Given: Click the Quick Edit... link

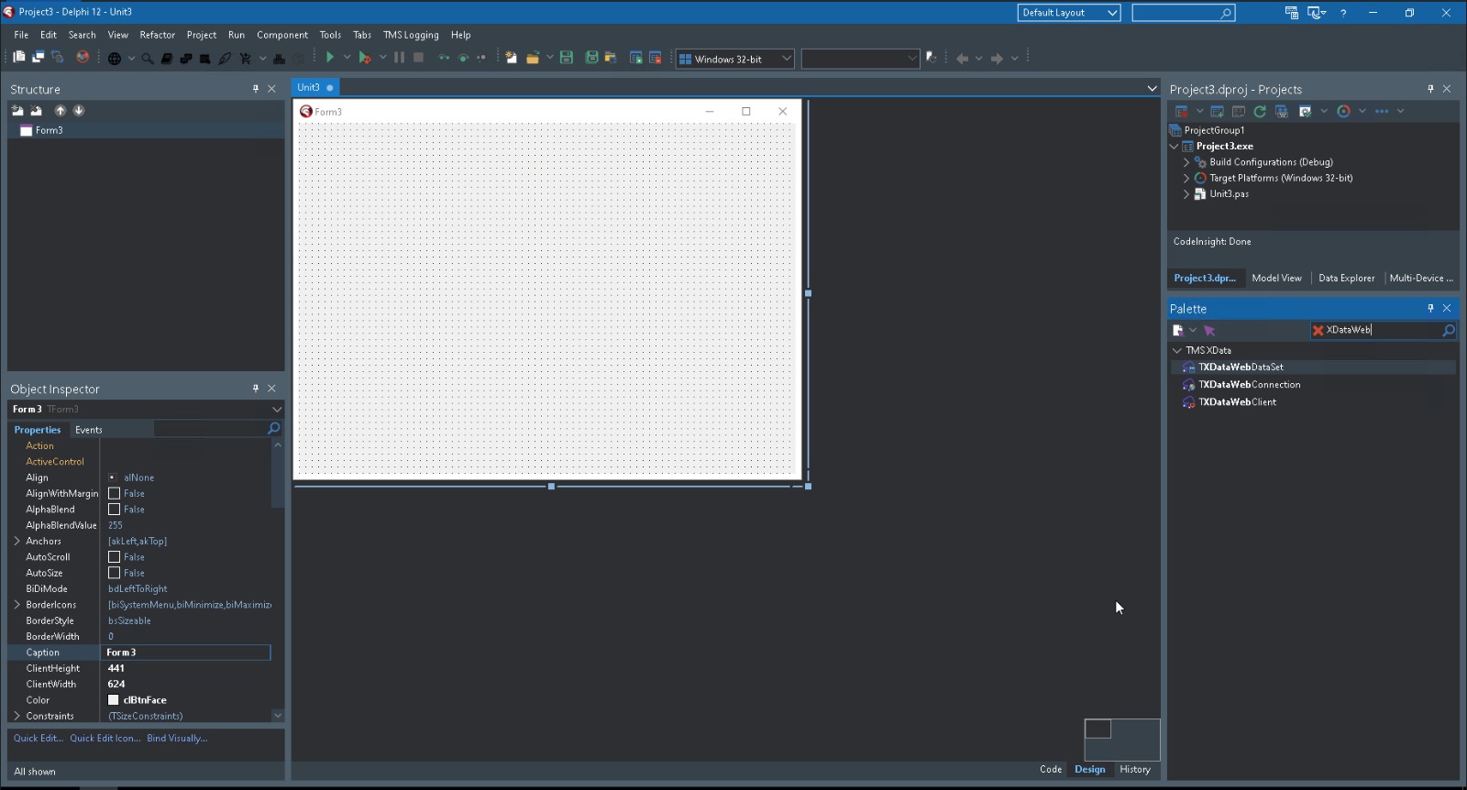Looking at the screenshot, I should tap(39, 739).
